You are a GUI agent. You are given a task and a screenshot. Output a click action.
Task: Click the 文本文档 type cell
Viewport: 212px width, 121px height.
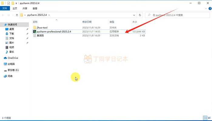[114, 35]
